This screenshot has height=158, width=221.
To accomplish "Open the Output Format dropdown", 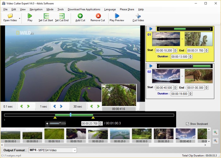I will pos(74,150).
